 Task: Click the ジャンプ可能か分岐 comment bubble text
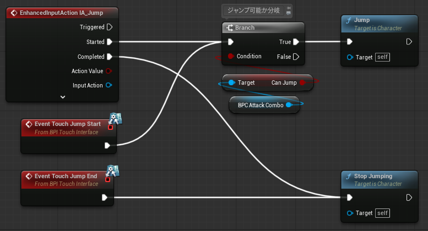[253, 10]
